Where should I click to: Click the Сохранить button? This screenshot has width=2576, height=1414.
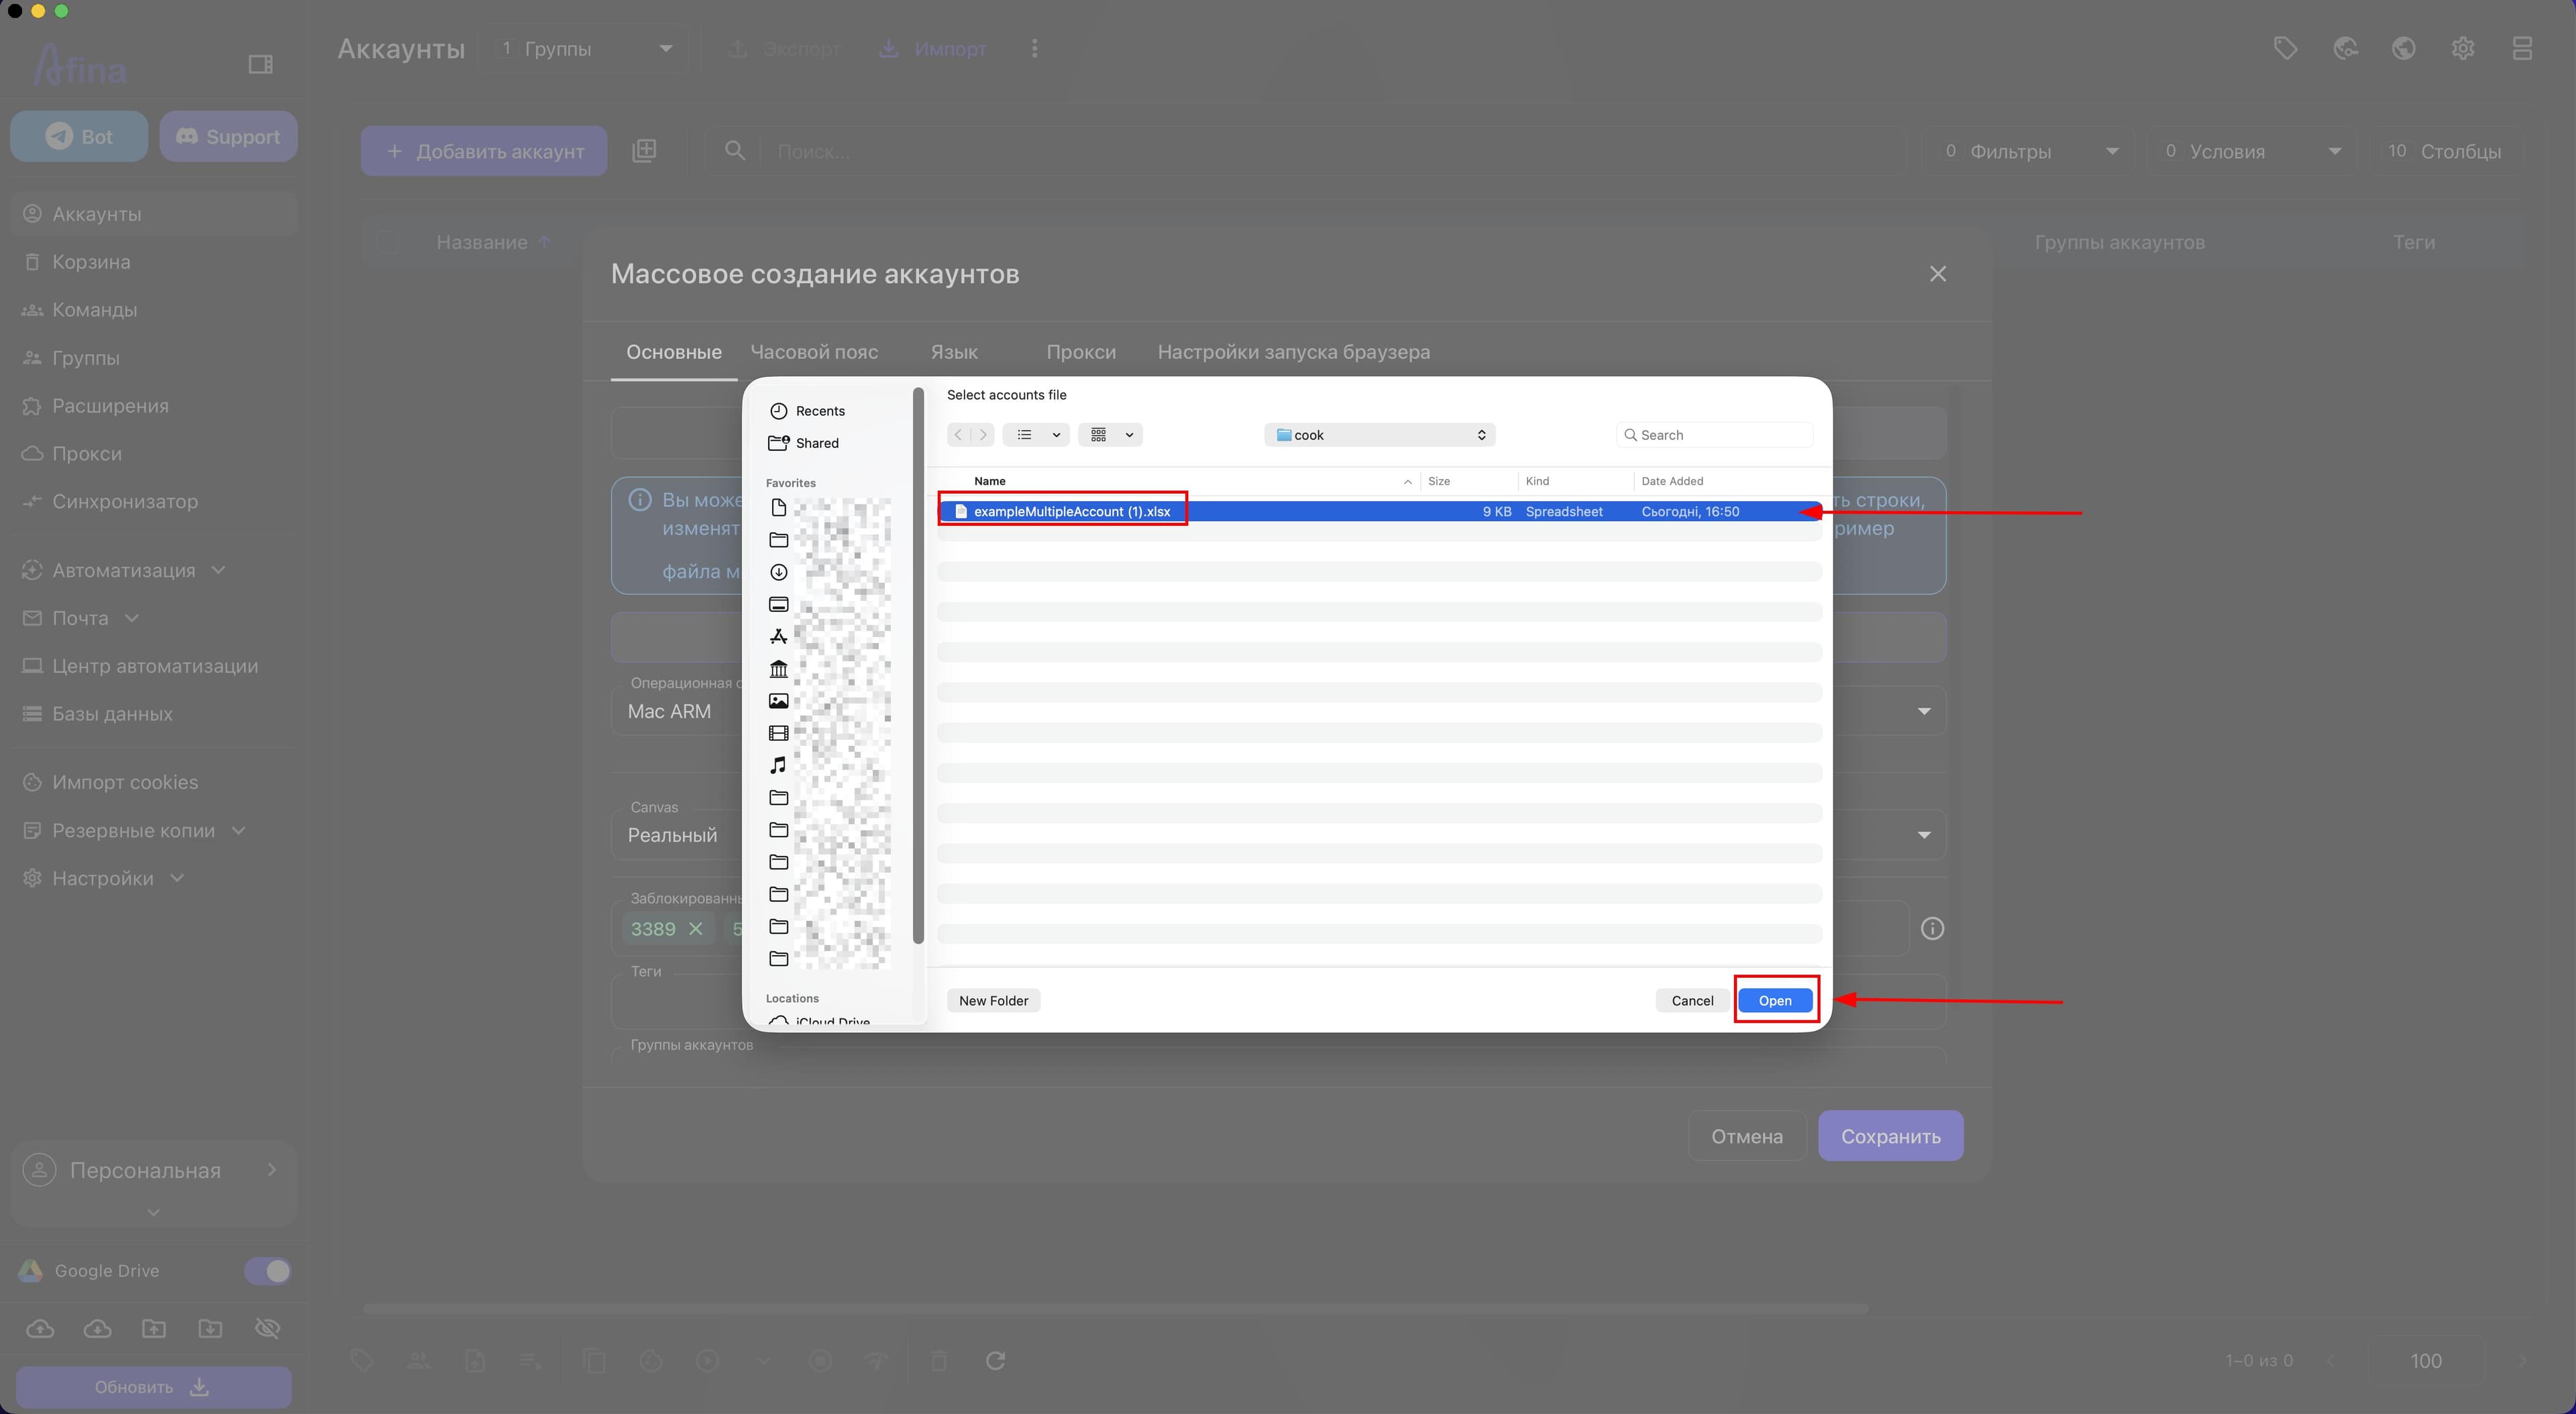pyautogui.click(x=1890, y=1136)
